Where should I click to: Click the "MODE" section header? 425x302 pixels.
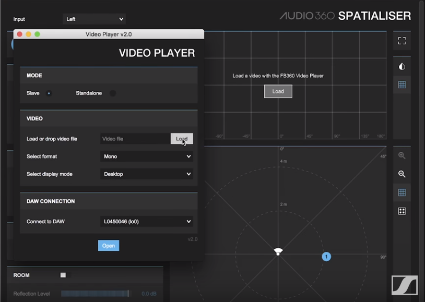(34, 75)
